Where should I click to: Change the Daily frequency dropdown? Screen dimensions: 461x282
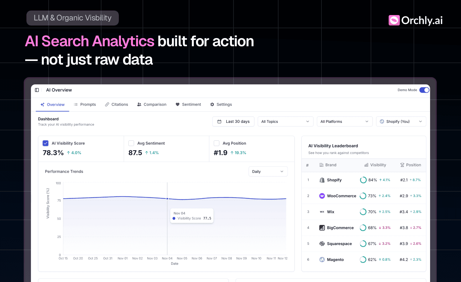268,171
